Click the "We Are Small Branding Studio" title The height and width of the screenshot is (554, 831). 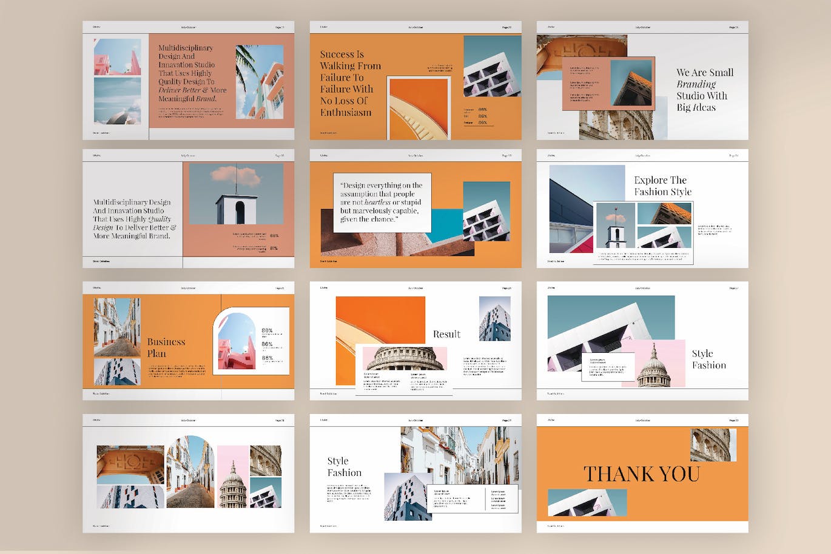tap(704, 89)
